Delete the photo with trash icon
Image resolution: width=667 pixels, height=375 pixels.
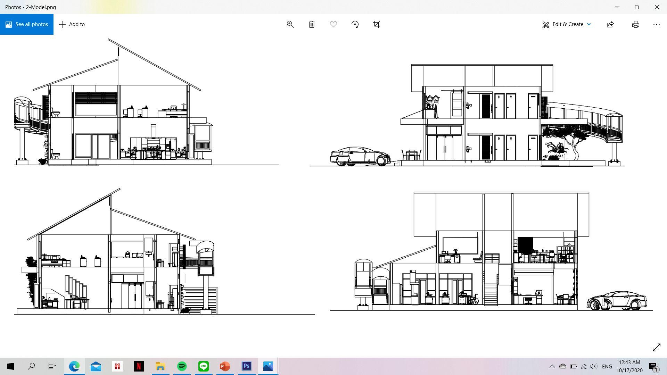312,24
